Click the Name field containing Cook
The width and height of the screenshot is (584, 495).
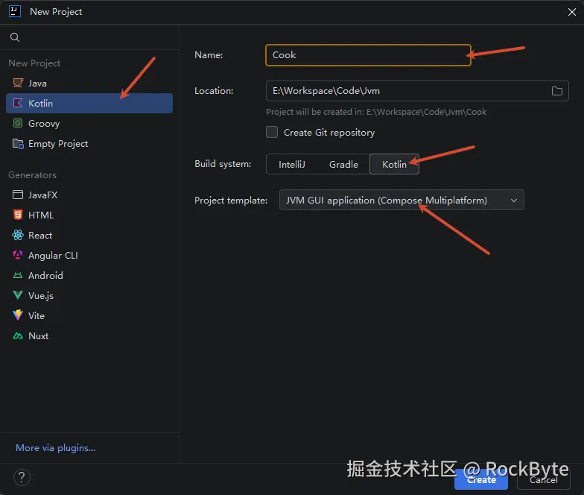368,55
